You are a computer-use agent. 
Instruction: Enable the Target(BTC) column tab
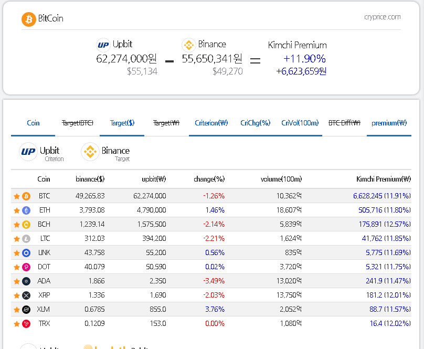77,123
